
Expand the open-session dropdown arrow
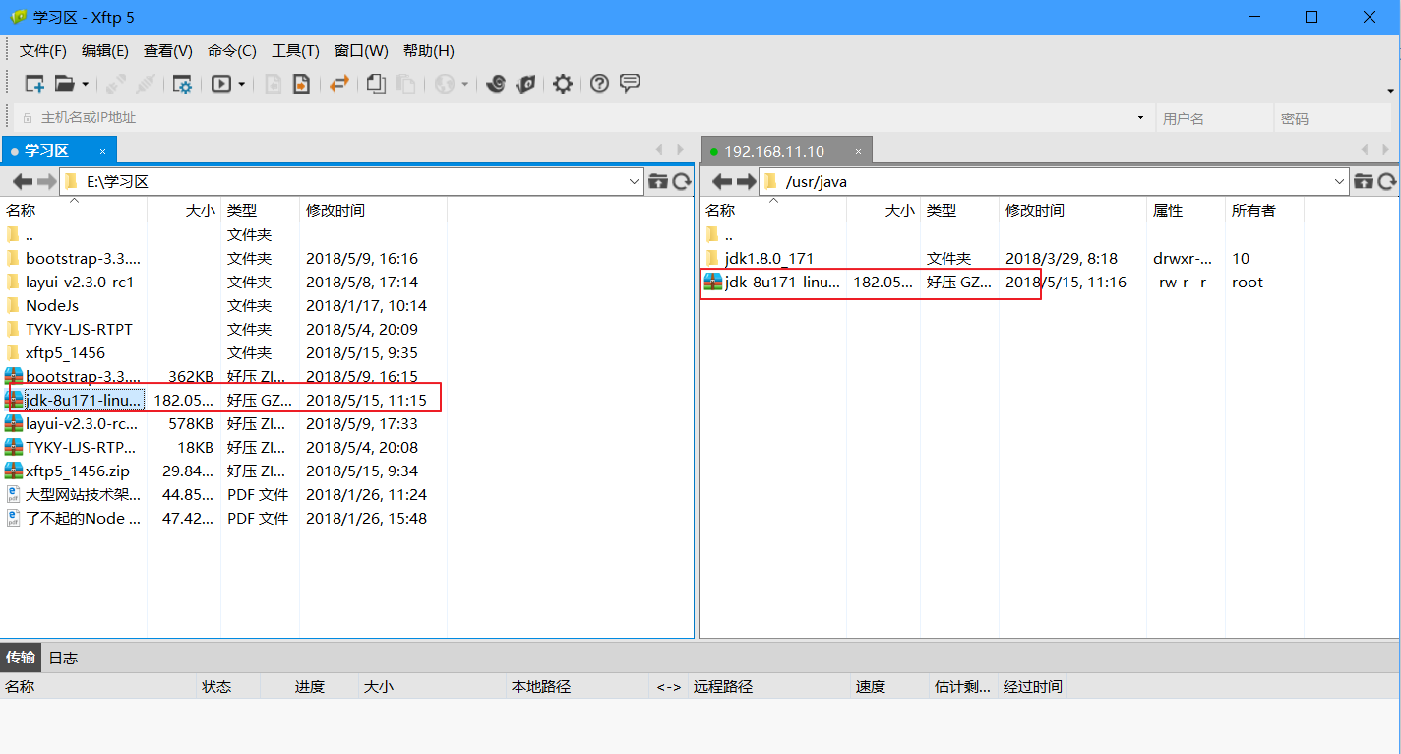(86, 84)
